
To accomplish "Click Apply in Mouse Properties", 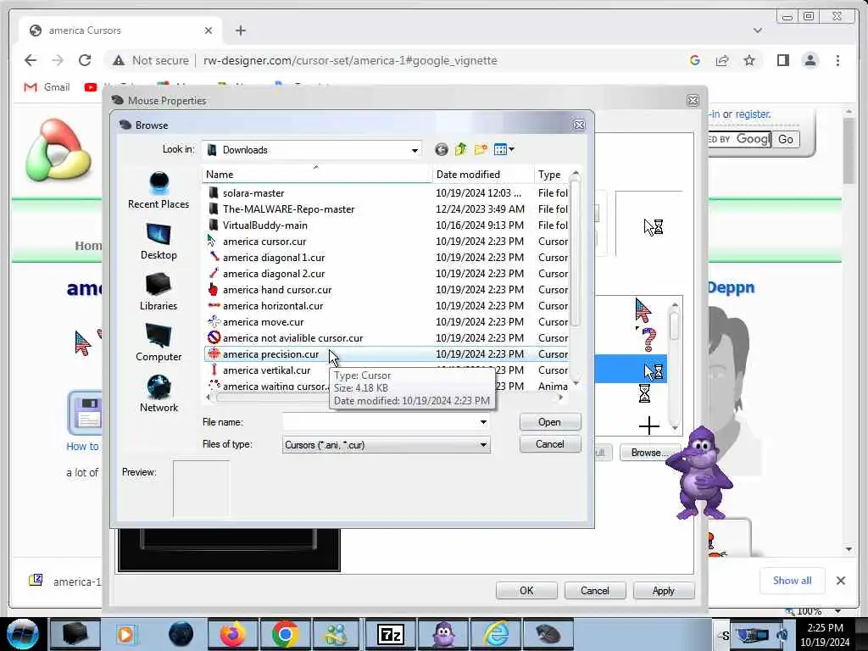I will pyautogui.click(x=663, y=591).
